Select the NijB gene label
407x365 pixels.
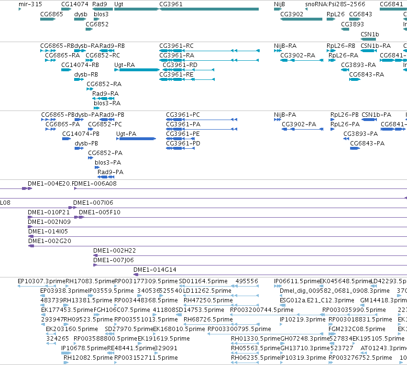(x=280, y=4)
